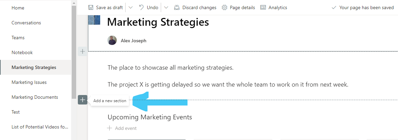398x140 pixels.
Task: Select Teams in the left navigation
Action: click(x=18, y=38)
